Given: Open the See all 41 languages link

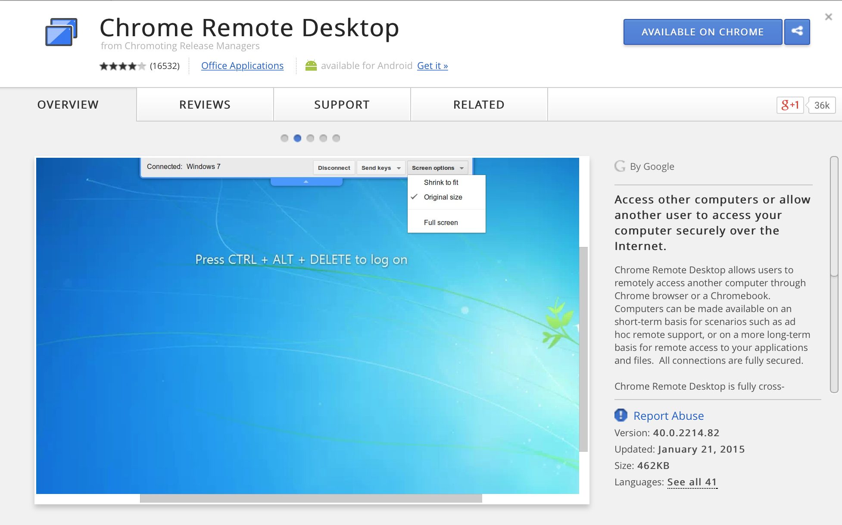Looking at the screenshot, I should coord(692,482).
